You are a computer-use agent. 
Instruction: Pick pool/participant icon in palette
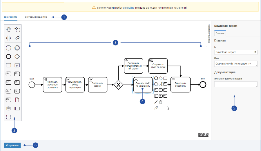[17, 108]
